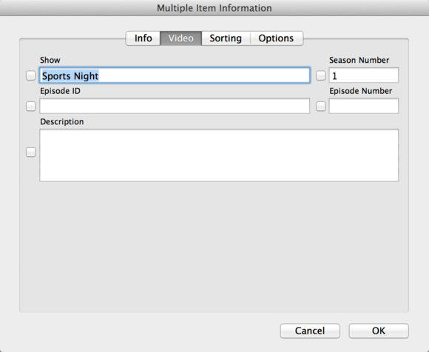
Task: Enable the Show field checkbox
Action: point(31,75)
